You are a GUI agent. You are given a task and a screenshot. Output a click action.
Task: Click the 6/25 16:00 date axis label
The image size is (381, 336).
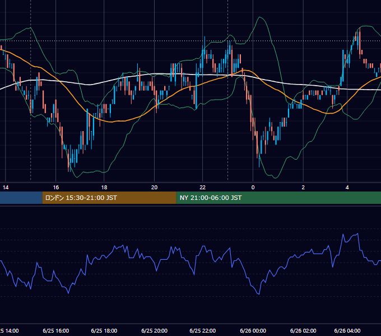point(56,330)
